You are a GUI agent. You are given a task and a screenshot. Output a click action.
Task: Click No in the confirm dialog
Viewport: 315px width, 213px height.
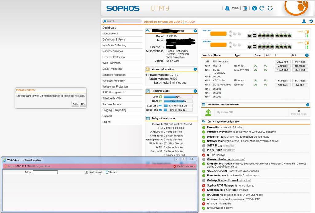click(x=82, y=104)
